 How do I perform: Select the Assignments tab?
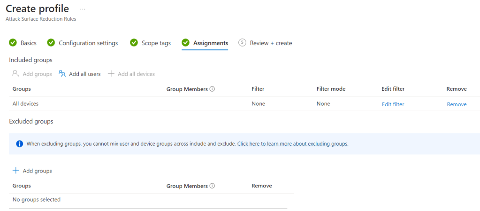coord(211,43)
